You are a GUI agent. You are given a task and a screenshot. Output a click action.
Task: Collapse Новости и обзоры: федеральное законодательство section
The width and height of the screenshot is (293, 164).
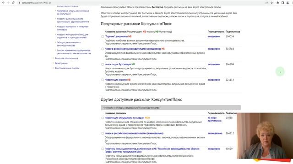tap(171, 108)
